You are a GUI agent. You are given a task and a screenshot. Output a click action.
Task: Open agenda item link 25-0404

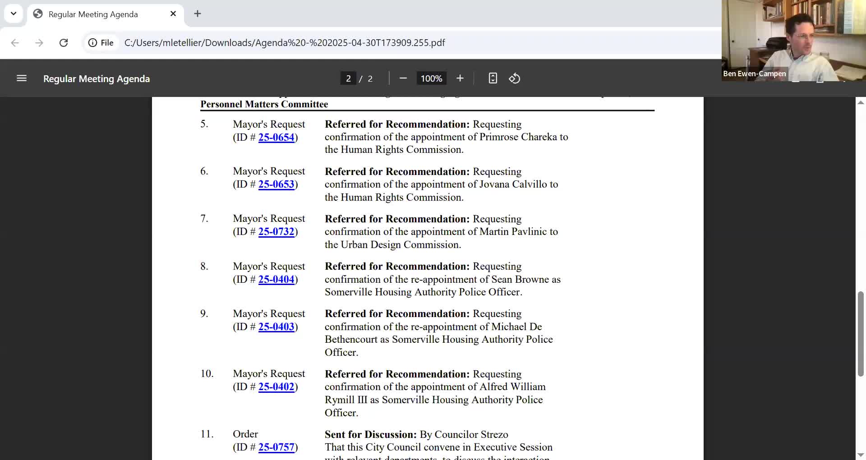[x=276, y=279]
